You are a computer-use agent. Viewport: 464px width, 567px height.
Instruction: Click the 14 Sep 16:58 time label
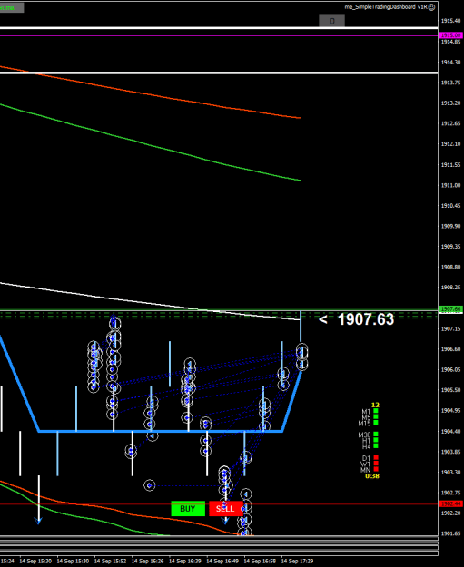[260, 562]
